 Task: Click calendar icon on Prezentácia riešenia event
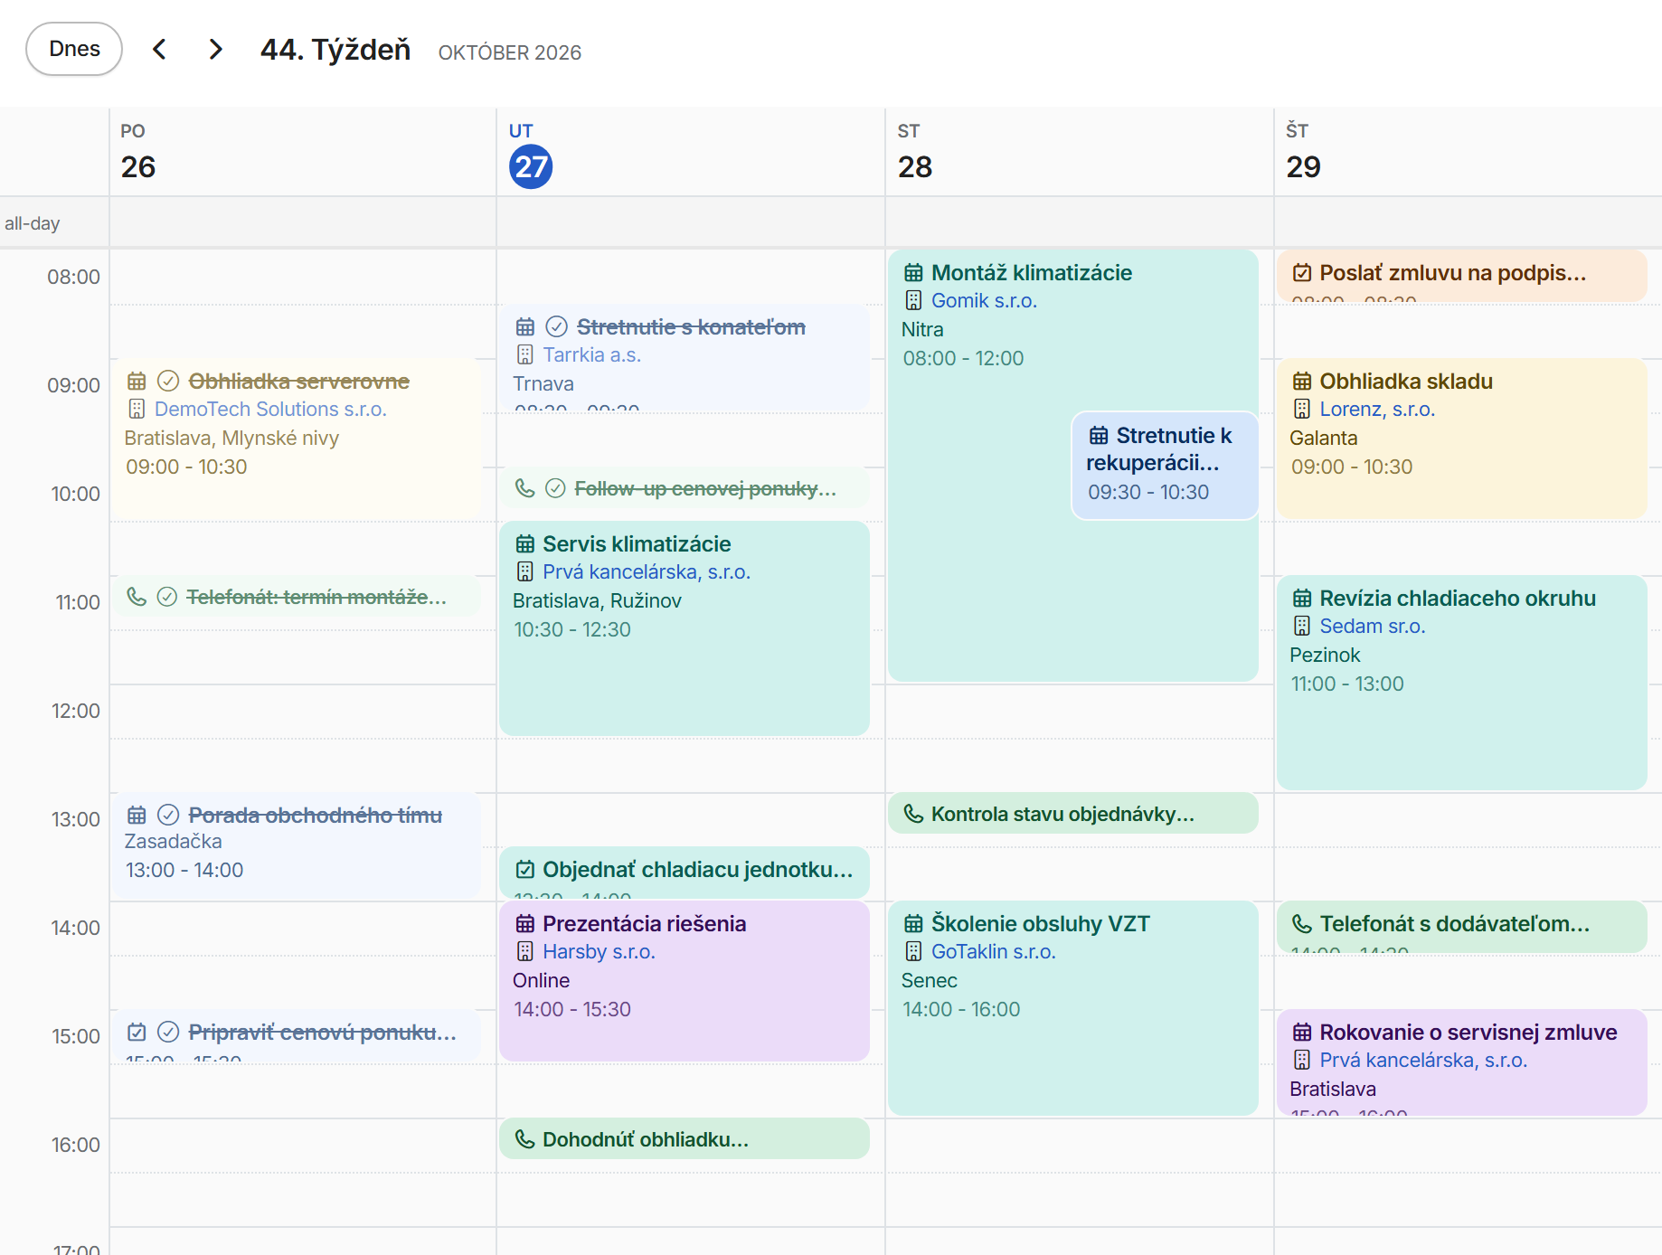525,923
